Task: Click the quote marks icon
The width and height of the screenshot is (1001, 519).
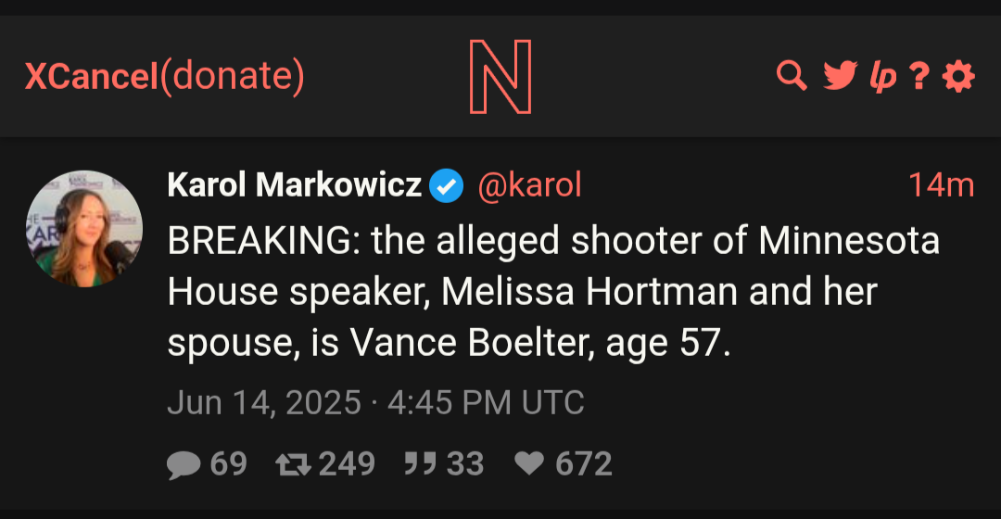Action: coord(420,463)
